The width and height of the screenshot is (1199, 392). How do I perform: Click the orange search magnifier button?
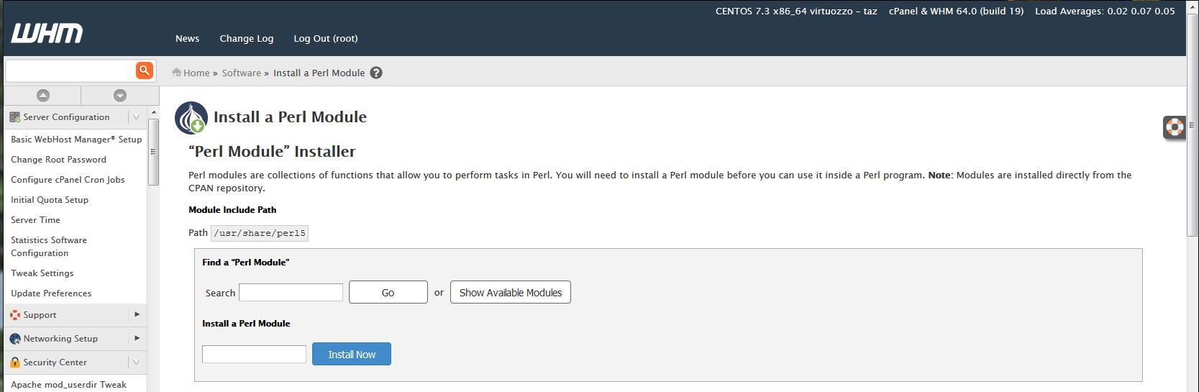[x=145, y=70]
